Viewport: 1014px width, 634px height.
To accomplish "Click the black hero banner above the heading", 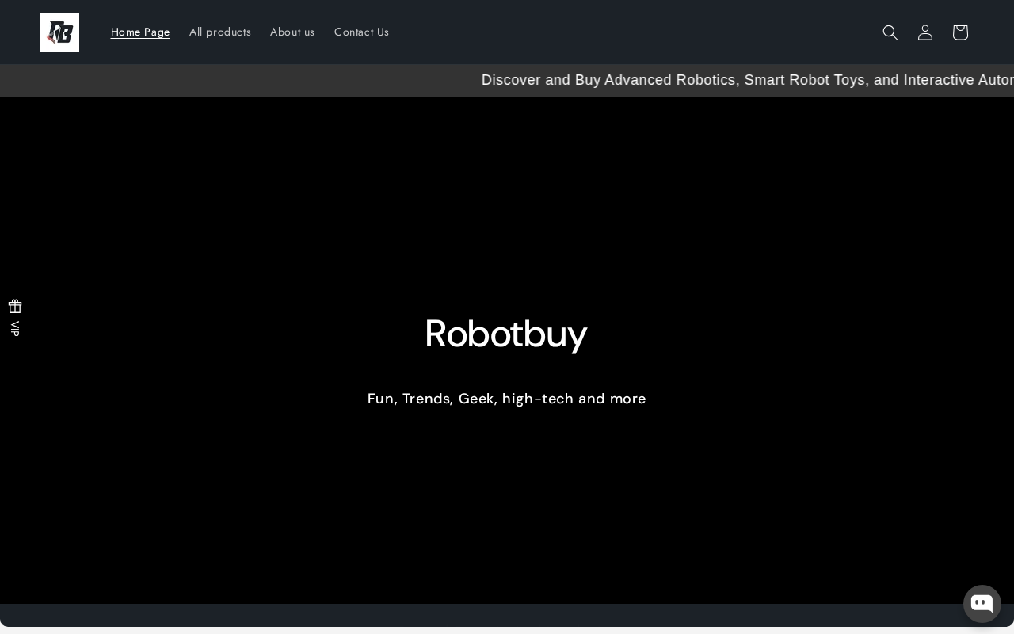I will tap(507, 198).
